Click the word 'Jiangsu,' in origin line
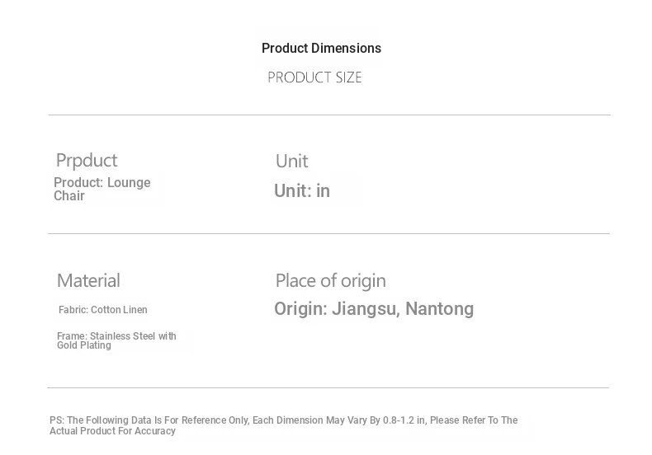 (x=366, y=309)
